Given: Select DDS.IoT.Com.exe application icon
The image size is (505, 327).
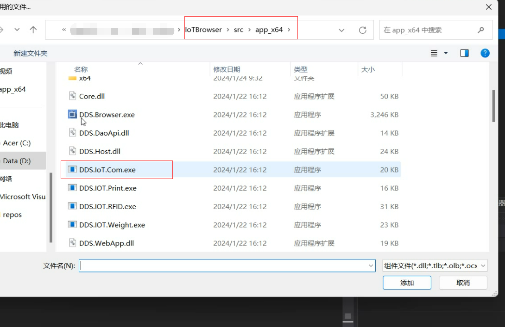Looking at the screenshot, I should 72,169.
